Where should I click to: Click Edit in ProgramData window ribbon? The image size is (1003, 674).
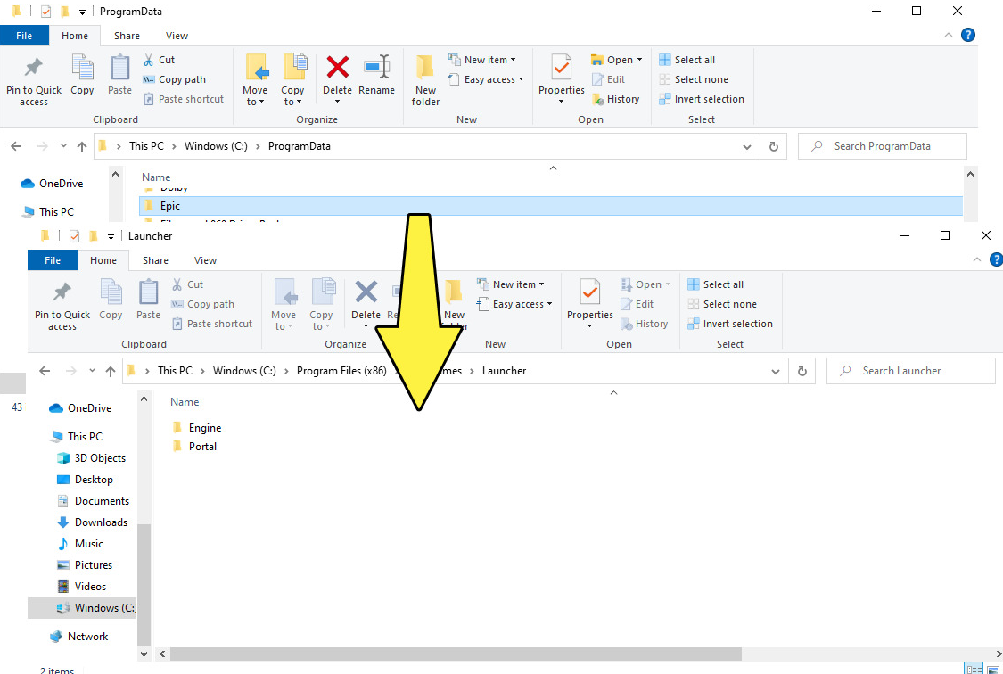608,79
